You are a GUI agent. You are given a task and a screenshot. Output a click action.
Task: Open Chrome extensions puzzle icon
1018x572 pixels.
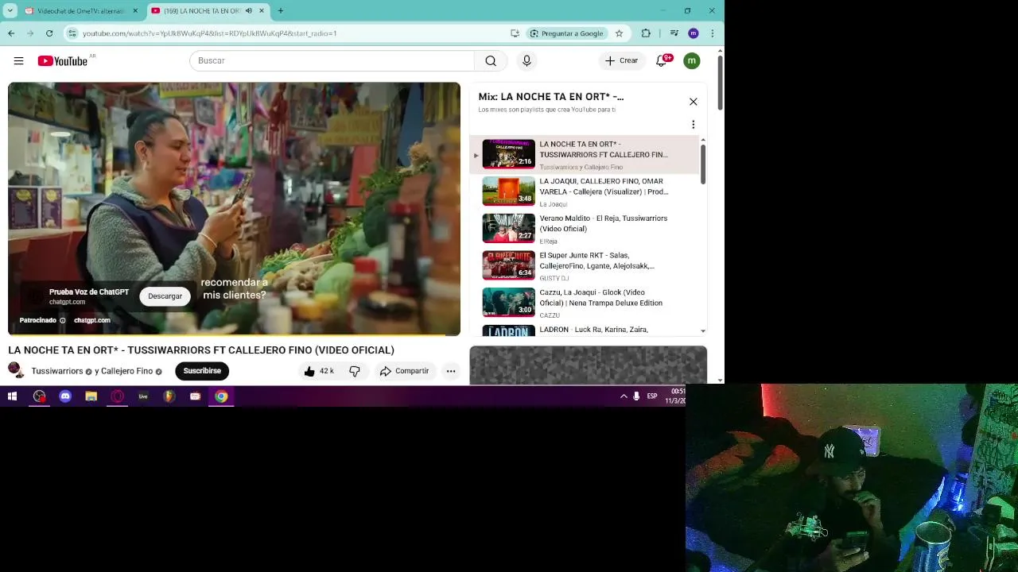tap(646, 33)
